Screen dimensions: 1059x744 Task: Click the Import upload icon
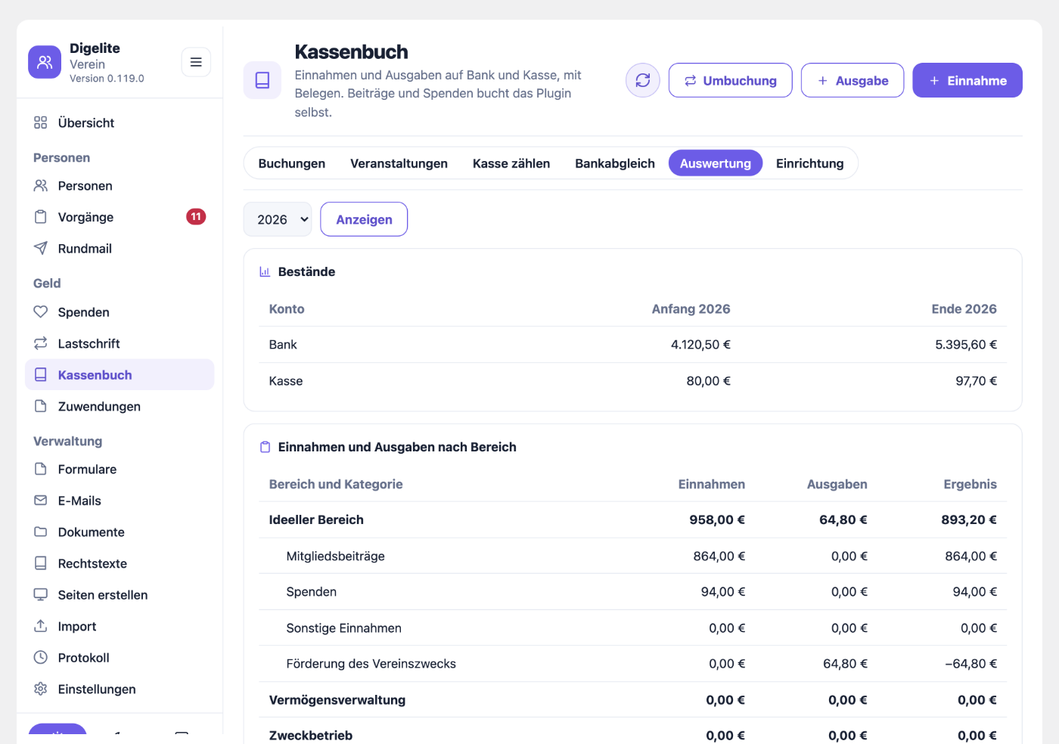(41, 626)
